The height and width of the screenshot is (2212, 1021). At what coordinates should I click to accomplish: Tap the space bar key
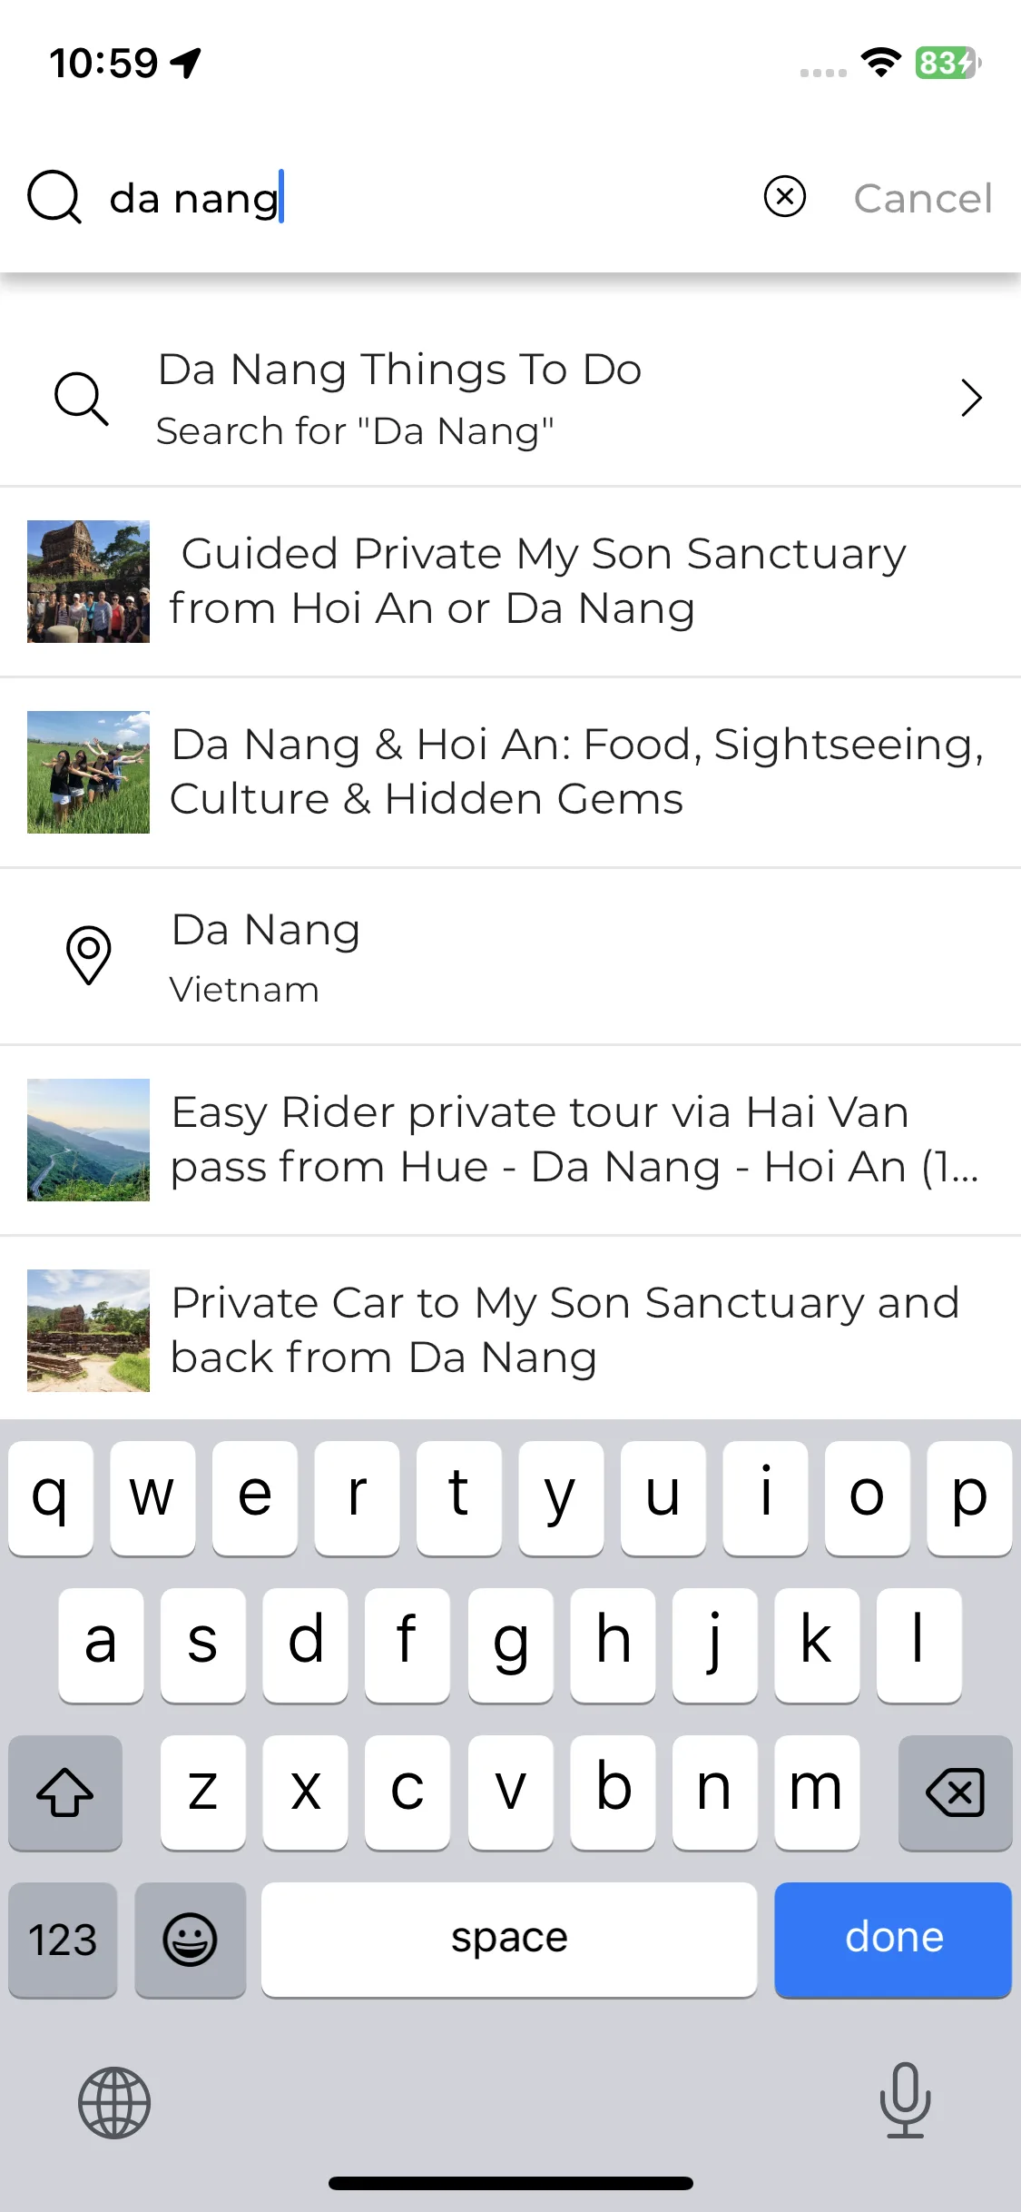509,1940
